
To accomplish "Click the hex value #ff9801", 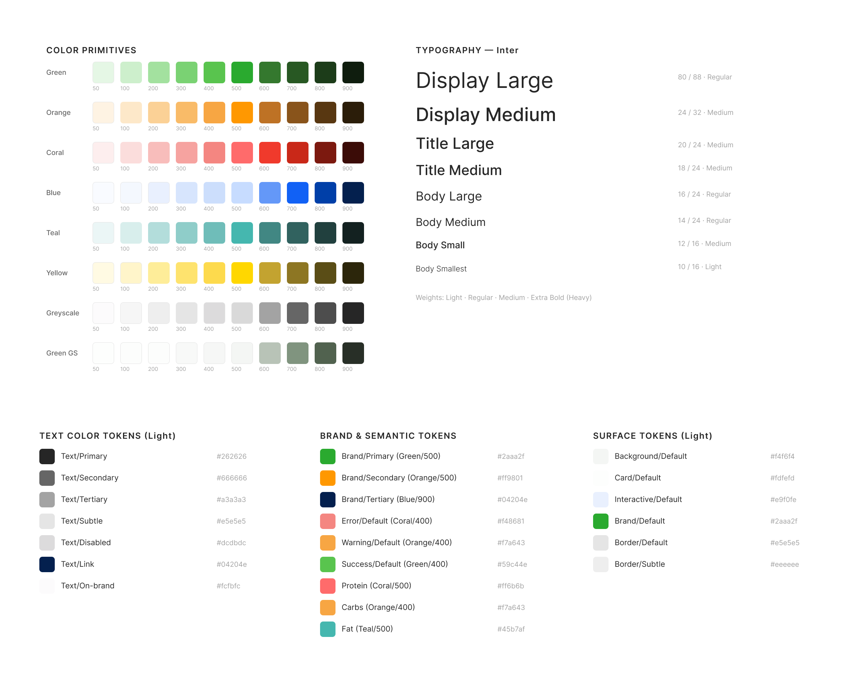I will pyautogui.click(x=510, y=478).
